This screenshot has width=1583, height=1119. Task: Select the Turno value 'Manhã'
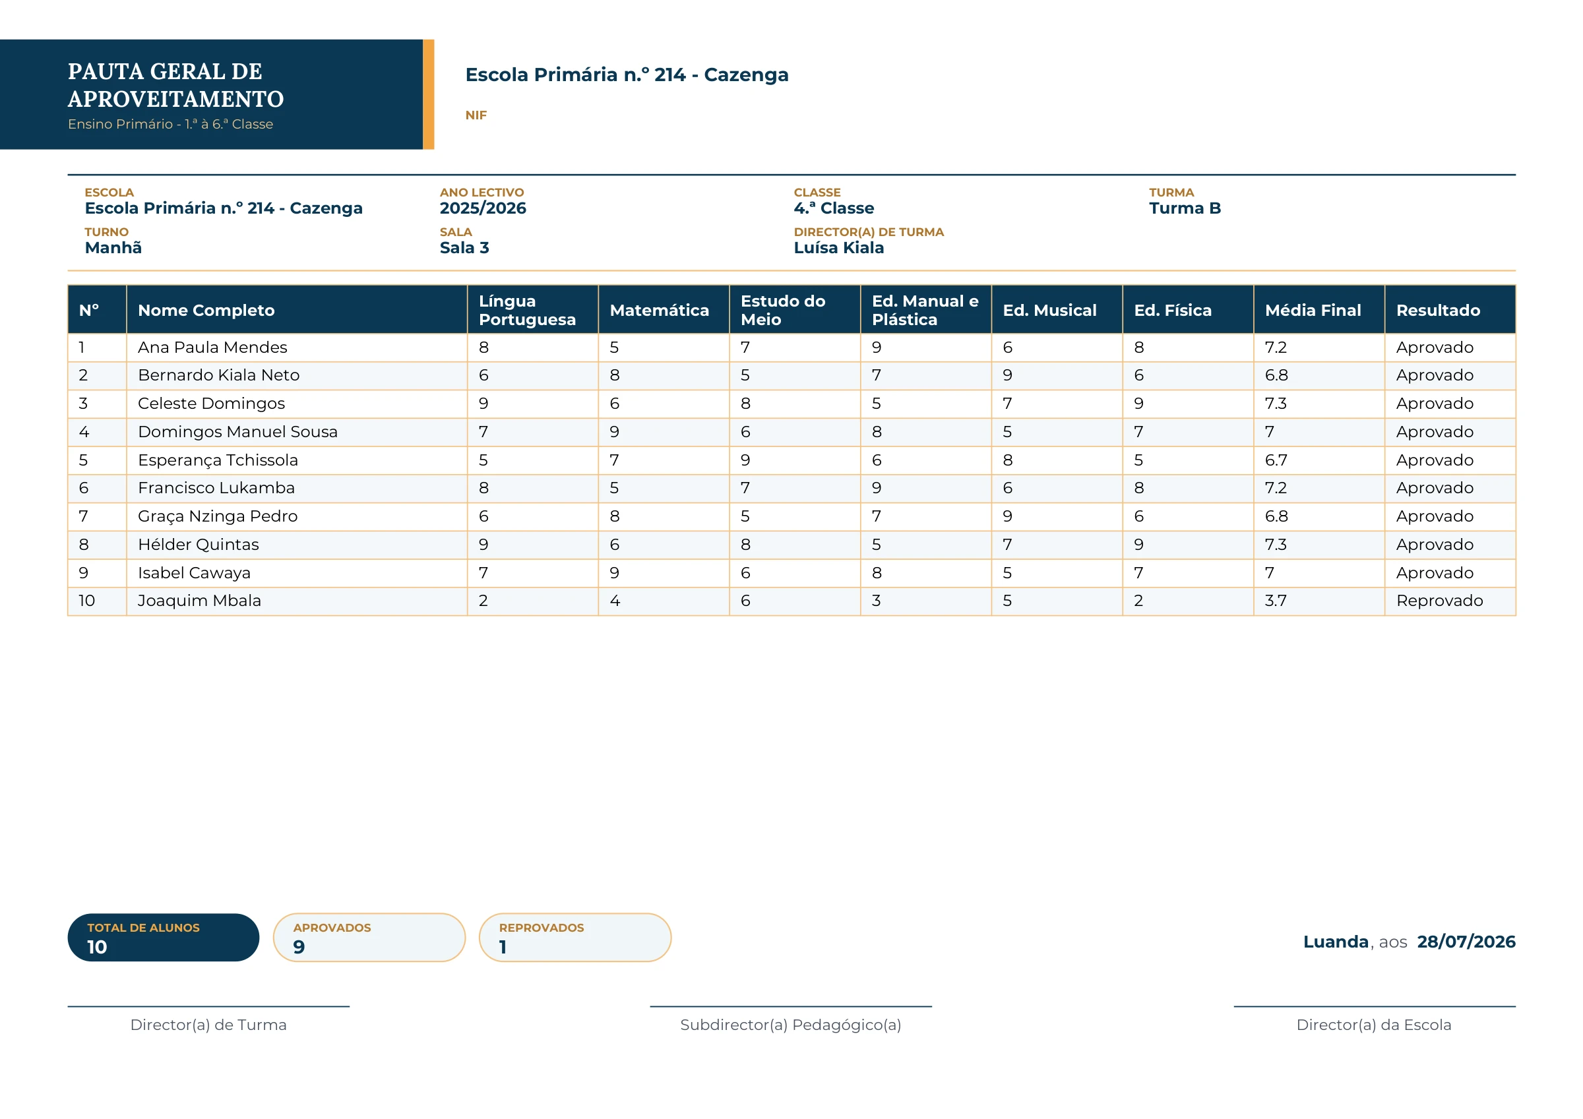pyautogui.click(x=113, y=247)
